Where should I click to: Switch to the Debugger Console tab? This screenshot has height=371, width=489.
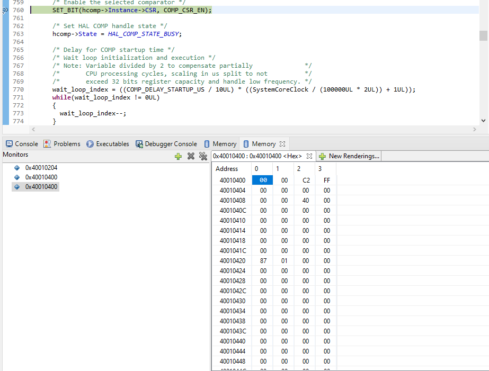pyautogui.click(x=166, y=144)
